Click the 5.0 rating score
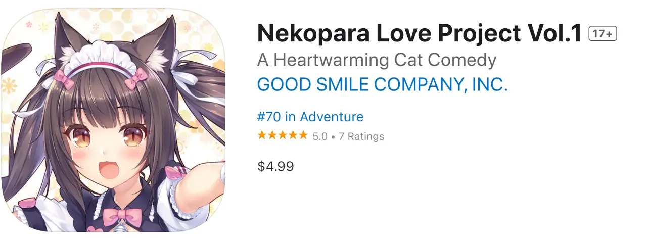This screenshot has width=647, height=241. 320,136
